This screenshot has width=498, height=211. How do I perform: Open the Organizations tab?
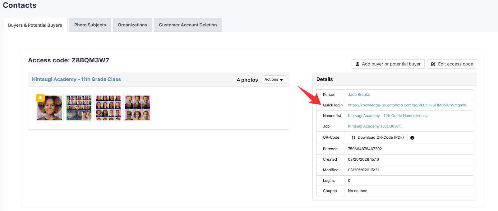point(132,25)
